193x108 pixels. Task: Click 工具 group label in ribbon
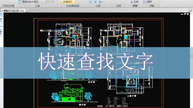point(37,6)
